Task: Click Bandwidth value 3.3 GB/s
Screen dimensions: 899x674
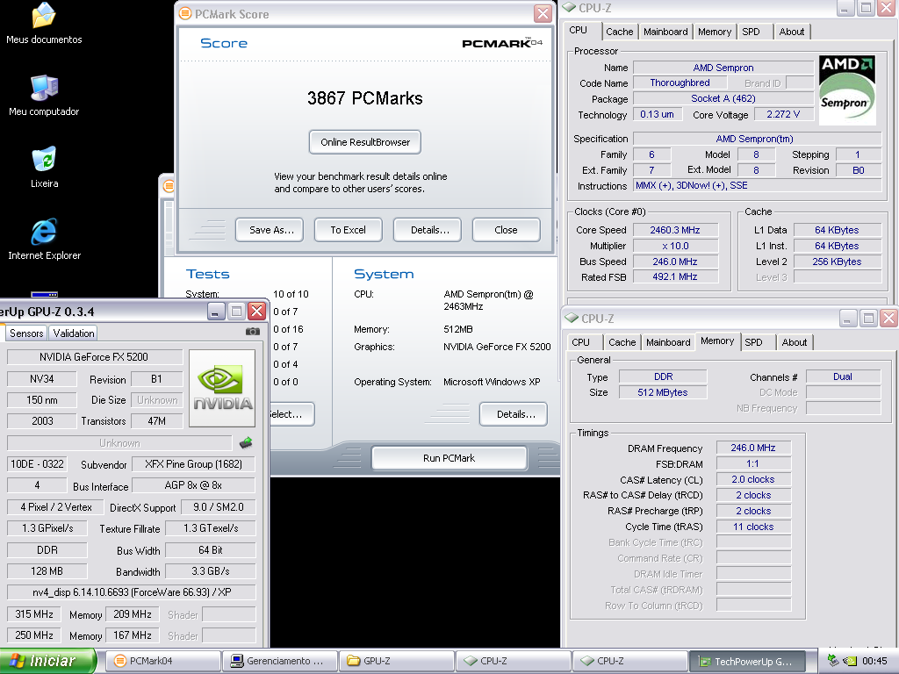Action: (211, 571)
